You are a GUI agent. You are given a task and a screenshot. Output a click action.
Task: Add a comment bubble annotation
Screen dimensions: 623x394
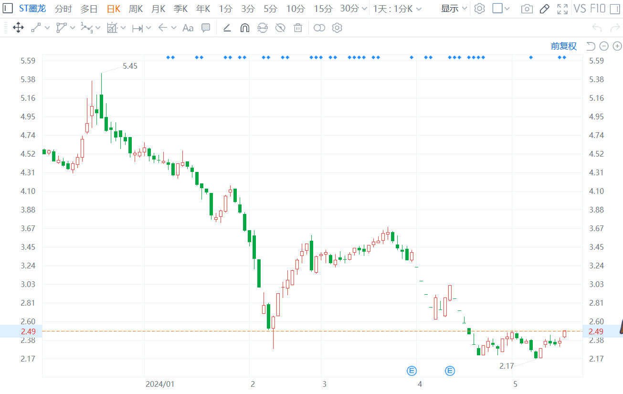tap(206, 28)
